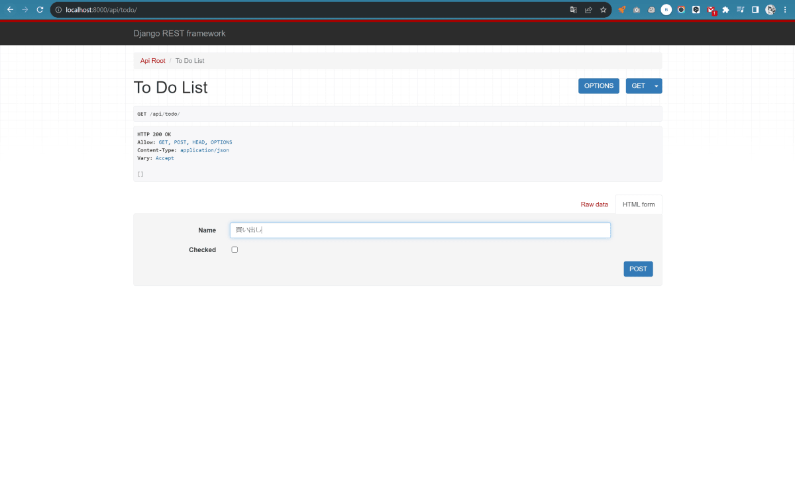The image size is (795, 491).
Task: Open the black square extension icon
Action: (696, 10)
